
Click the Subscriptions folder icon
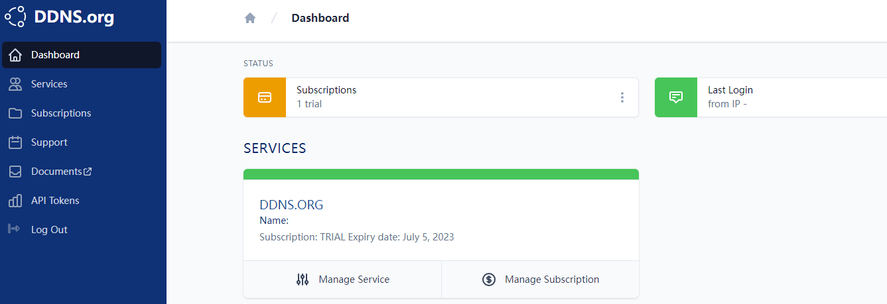15,113
